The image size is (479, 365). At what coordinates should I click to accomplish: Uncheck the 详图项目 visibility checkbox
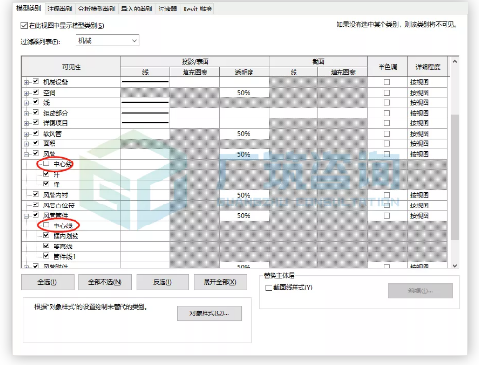coord(36,122)
